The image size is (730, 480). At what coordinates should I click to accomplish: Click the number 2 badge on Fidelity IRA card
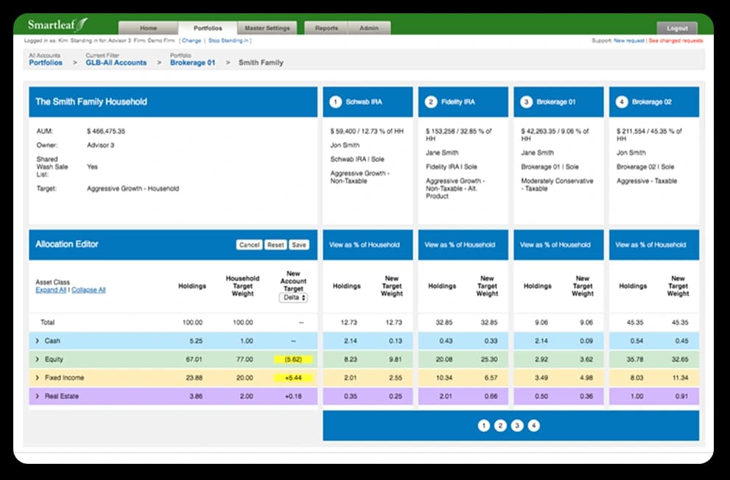pos(431,102)
